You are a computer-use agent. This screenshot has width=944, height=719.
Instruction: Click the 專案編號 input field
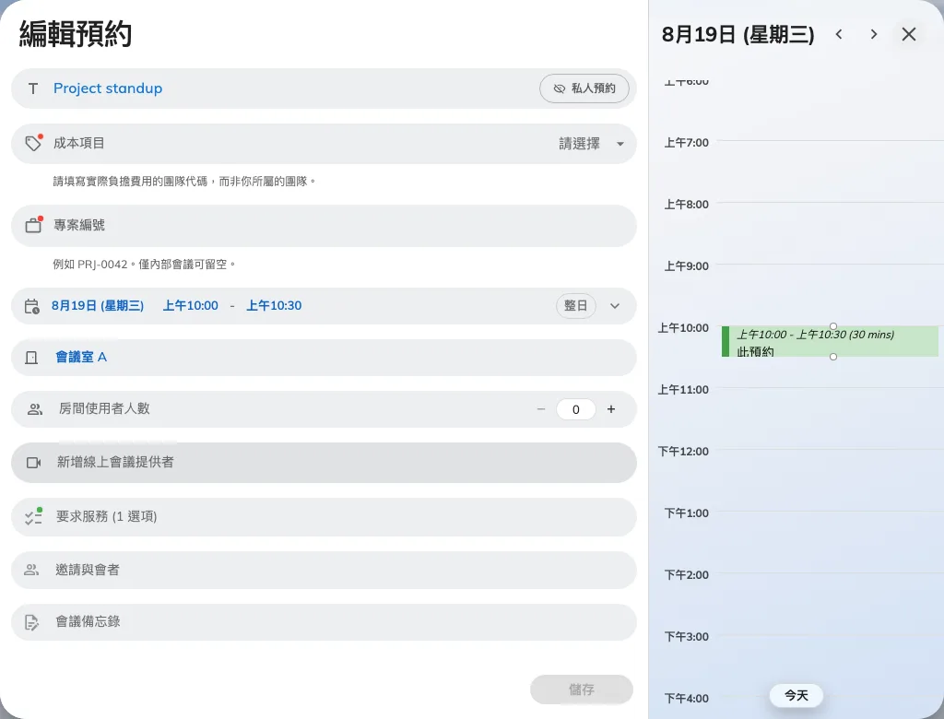(324, 225)
